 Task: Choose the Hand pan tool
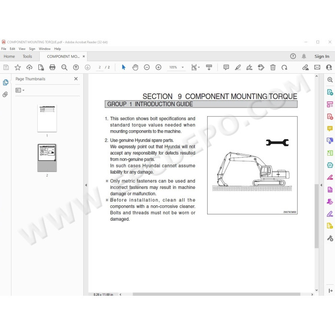[x=135, y=67]
